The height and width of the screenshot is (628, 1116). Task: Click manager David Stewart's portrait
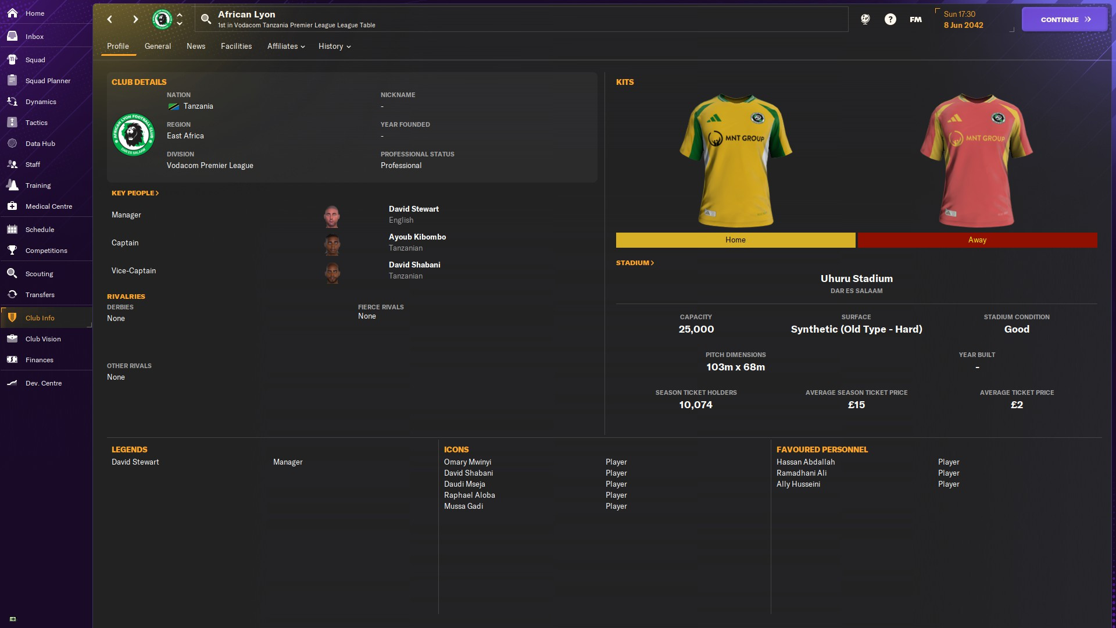point(332,216)
